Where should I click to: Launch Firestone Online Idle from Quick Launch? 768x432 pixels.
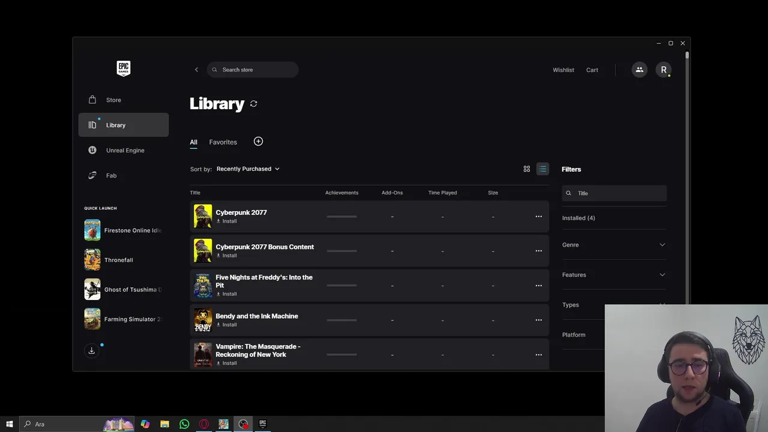tap(124, 230)
